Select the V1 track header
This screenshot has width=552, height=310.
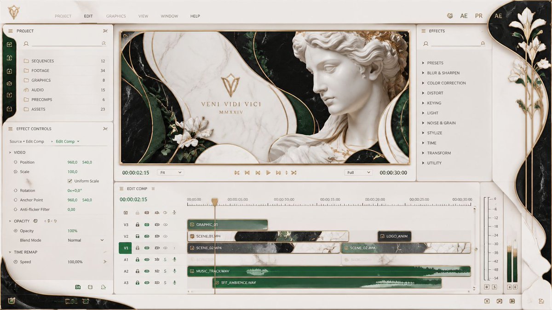tap(126, 248)
